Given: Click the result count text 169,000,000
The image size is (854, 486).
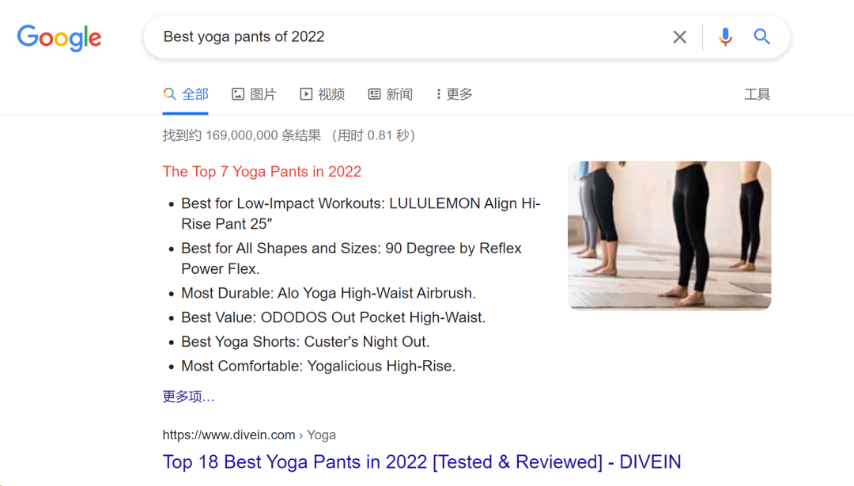Looking at the screenshot, I should click(x=241, y=135).
